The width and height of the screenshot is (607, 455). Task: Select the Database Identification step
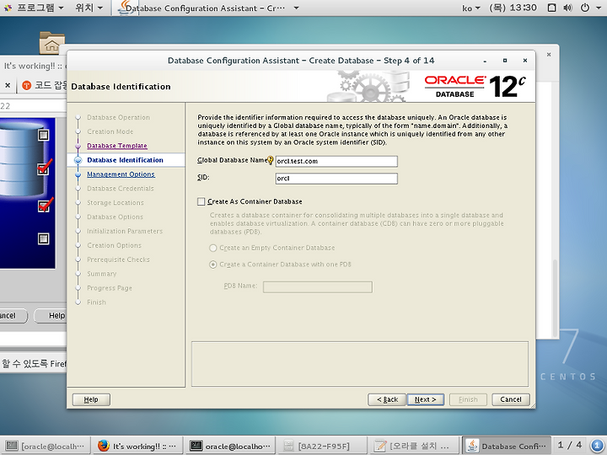(125, 160)
